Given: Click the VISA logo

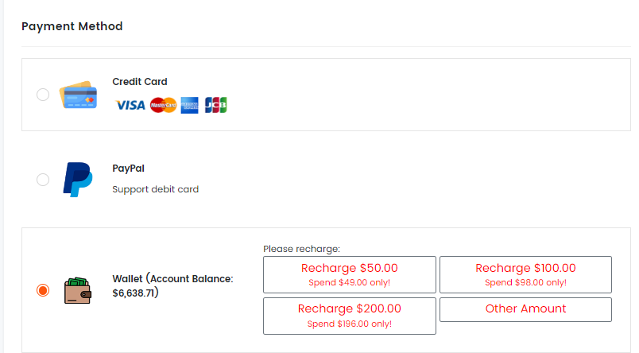Looking at the screenshot, I should 130,105.
